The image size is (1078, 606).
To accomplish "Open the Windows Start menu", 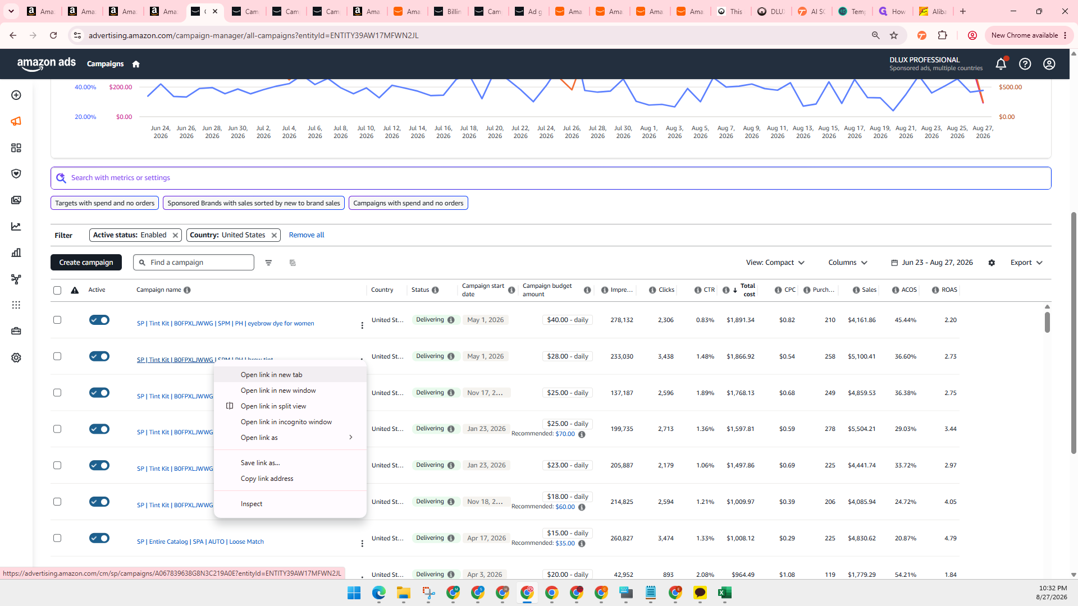I will click(354, 593).
